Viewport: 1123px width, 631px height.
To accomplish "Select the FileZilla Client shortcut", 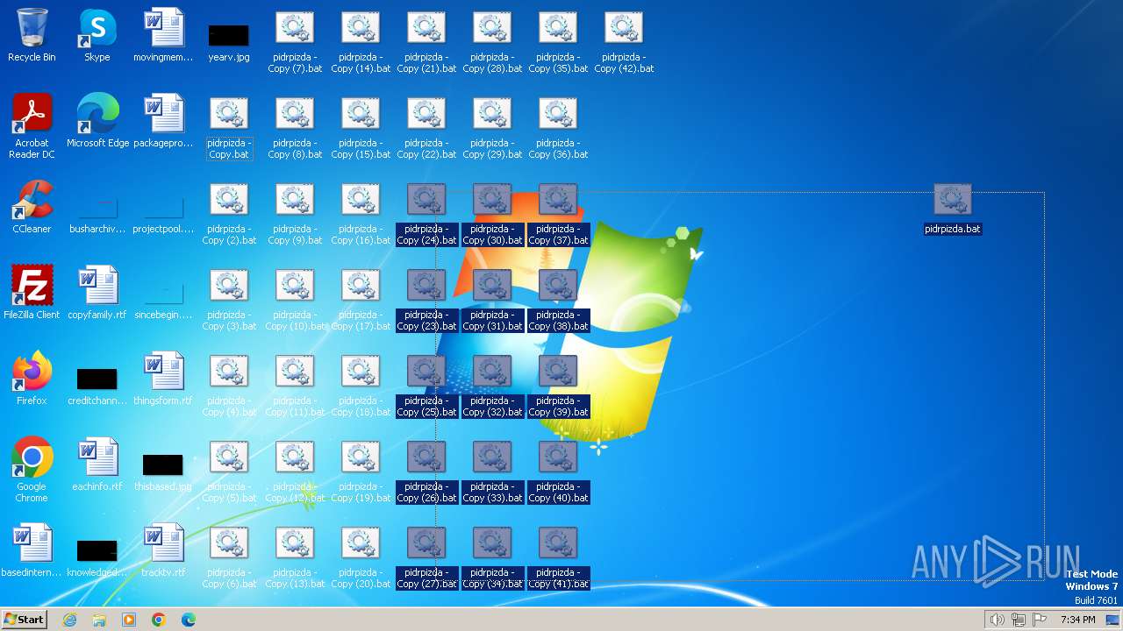I will point(32,293).
